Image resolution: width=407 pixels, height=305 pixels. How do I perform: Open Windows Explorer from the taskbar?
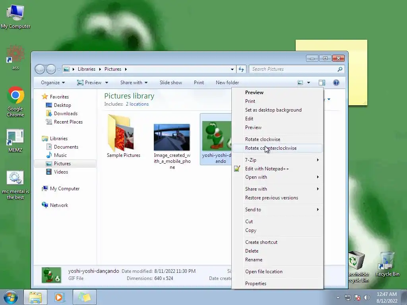pos(35,297)
